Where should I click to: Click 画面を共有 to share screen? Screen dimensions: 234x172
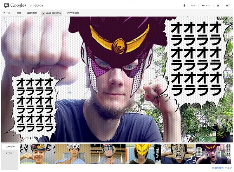[x=32, y=13]
